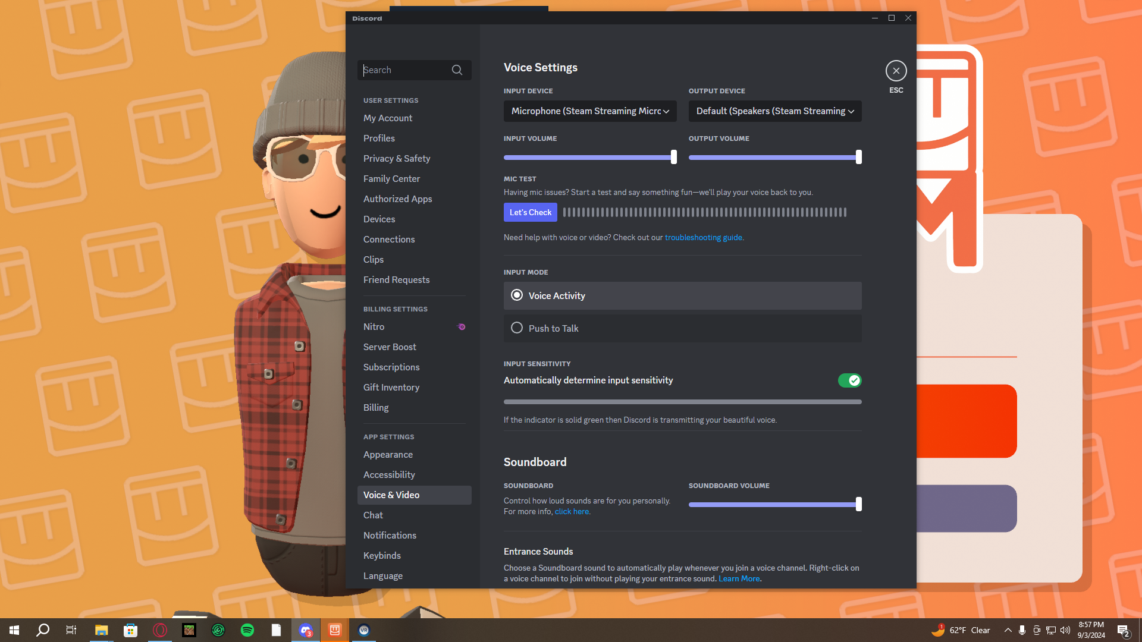Click the search magnifier icon in settings
This screenshot has width=1142, height=642.
(x=457, y=70)
